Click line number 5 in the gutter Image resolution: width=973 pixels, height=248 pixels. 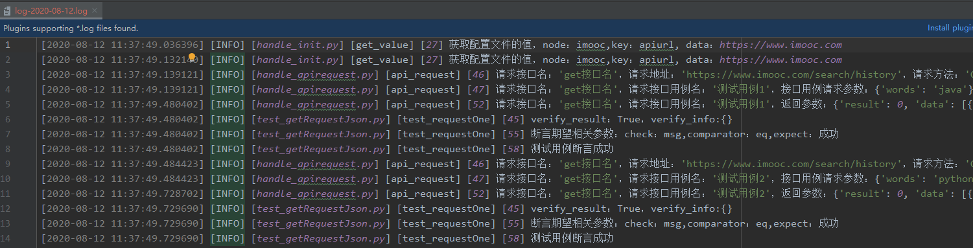pyautogui.click(x=8, y=104)
